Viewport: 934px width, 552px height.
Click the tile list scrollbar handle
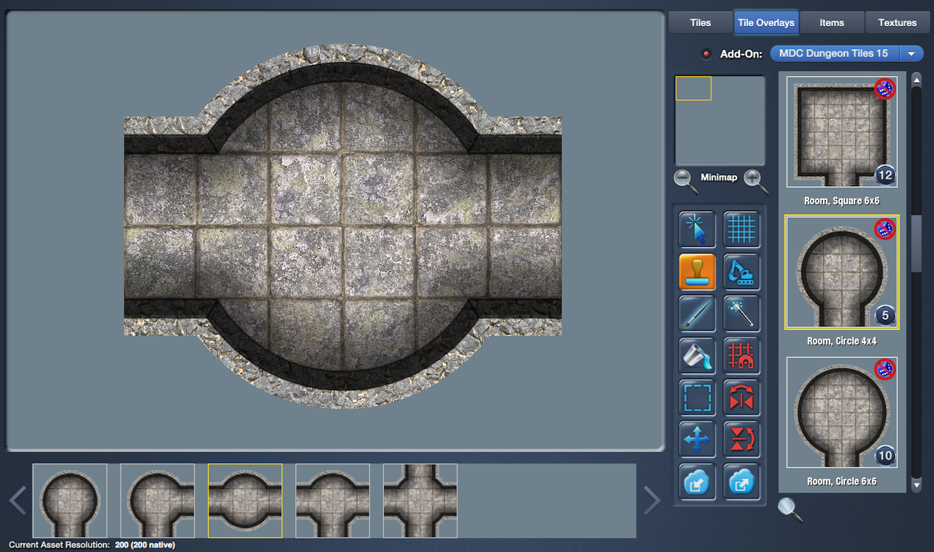tap(916, 243)
